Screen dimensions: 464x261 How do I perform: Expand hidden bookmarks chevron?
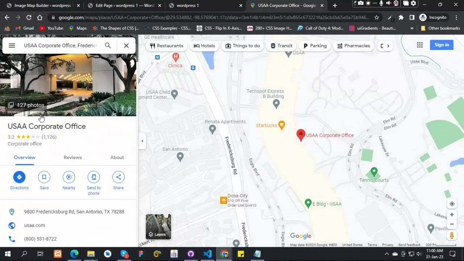click(x=412, y=28)
